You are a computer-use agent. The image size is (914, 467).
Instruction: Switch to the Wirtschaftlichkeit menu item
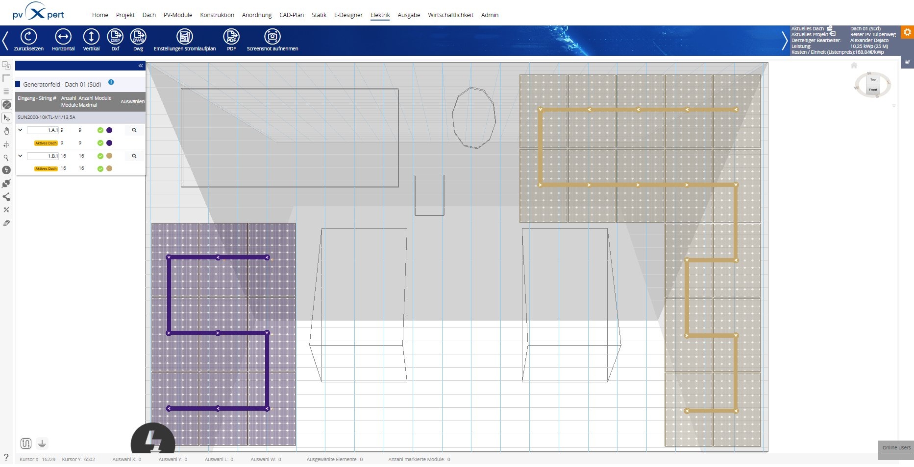pyautogui.click(x=450, y=15)
